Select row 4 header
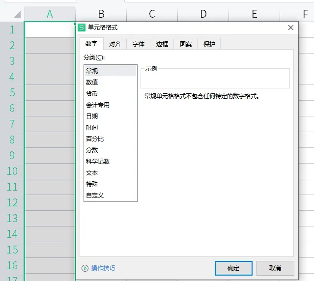 click(x=12, y=77)
